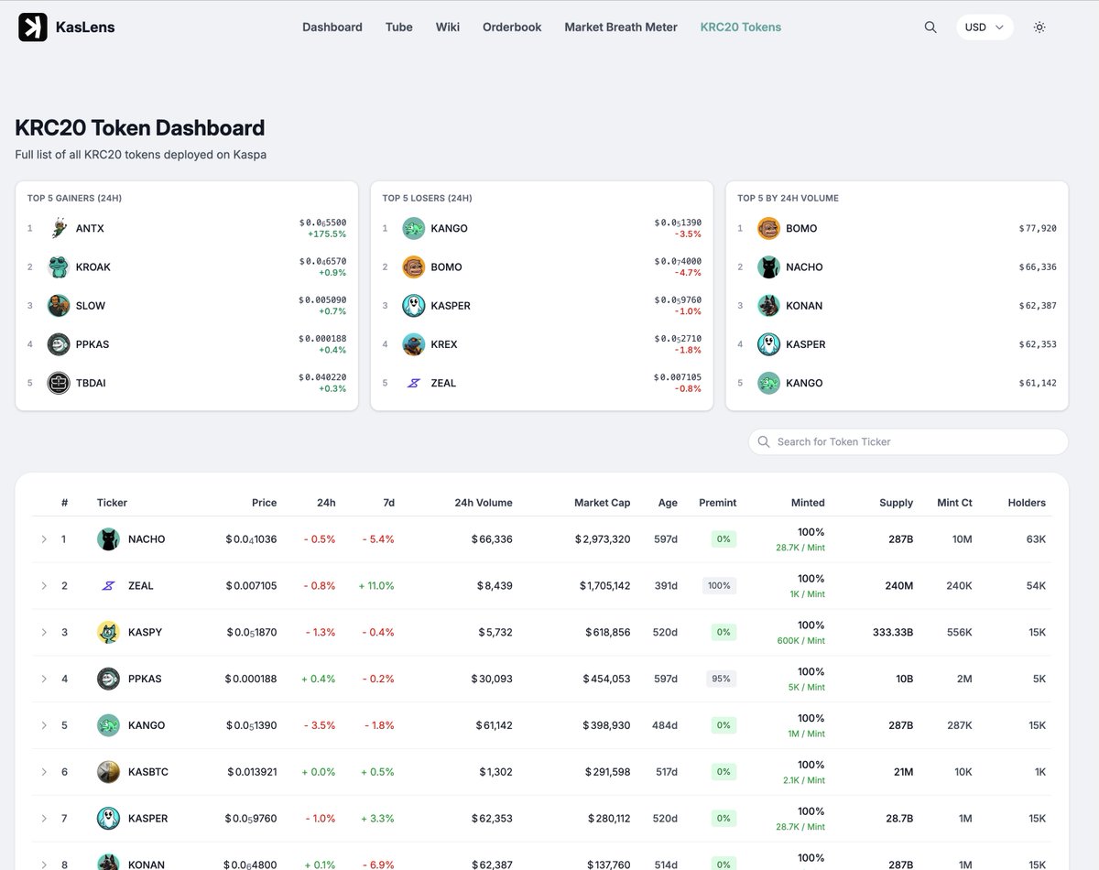Image resolution: width=1099 pixels, height=870 pixels.
Task: Expand the KASBTC table row chevron
Action: click(x=43, y=772)
